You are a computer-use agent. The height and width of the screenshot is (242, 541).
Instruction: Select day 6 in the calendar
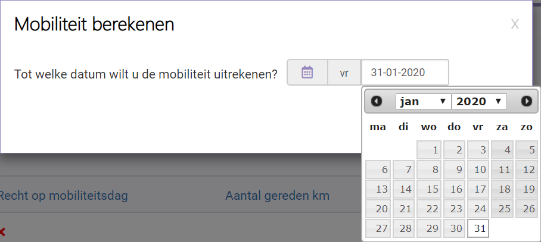point(378,170)
